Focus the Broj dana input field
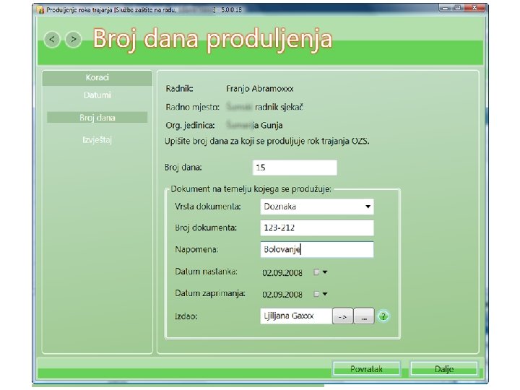 click(295, 168)
